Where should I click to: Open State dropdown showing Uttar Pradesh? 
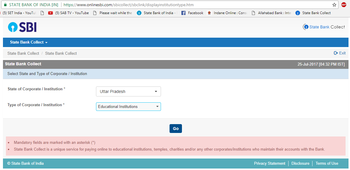tap(128, 91)
